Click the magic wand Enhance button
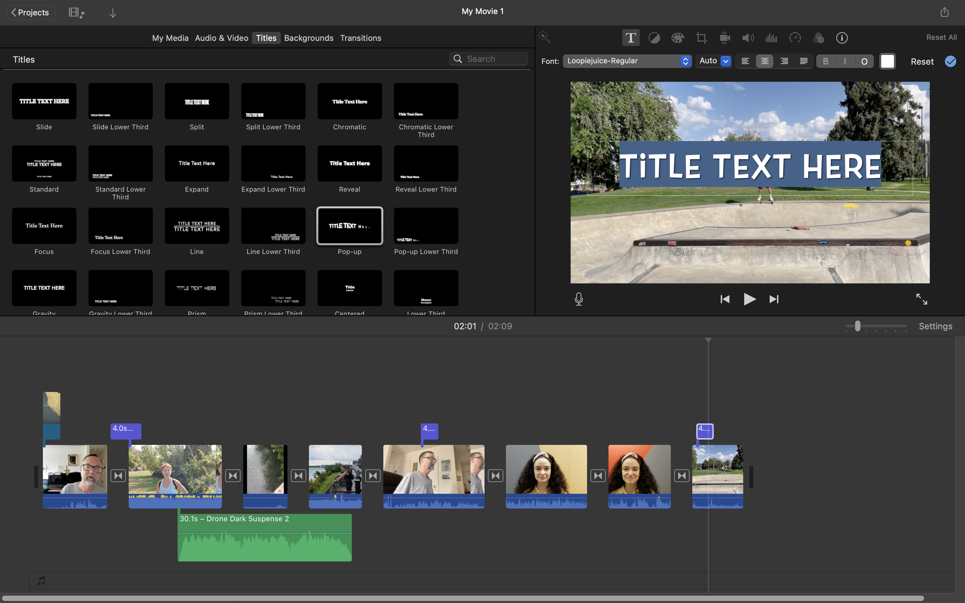This screenshot has width=965, height=603. [x=544, y=37]
